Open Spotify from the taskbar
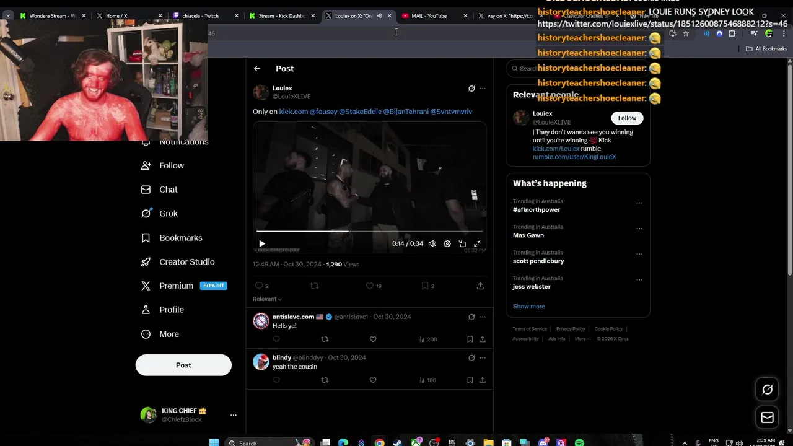Viewport: 793px width, 446px height. [x=579, y=443]
